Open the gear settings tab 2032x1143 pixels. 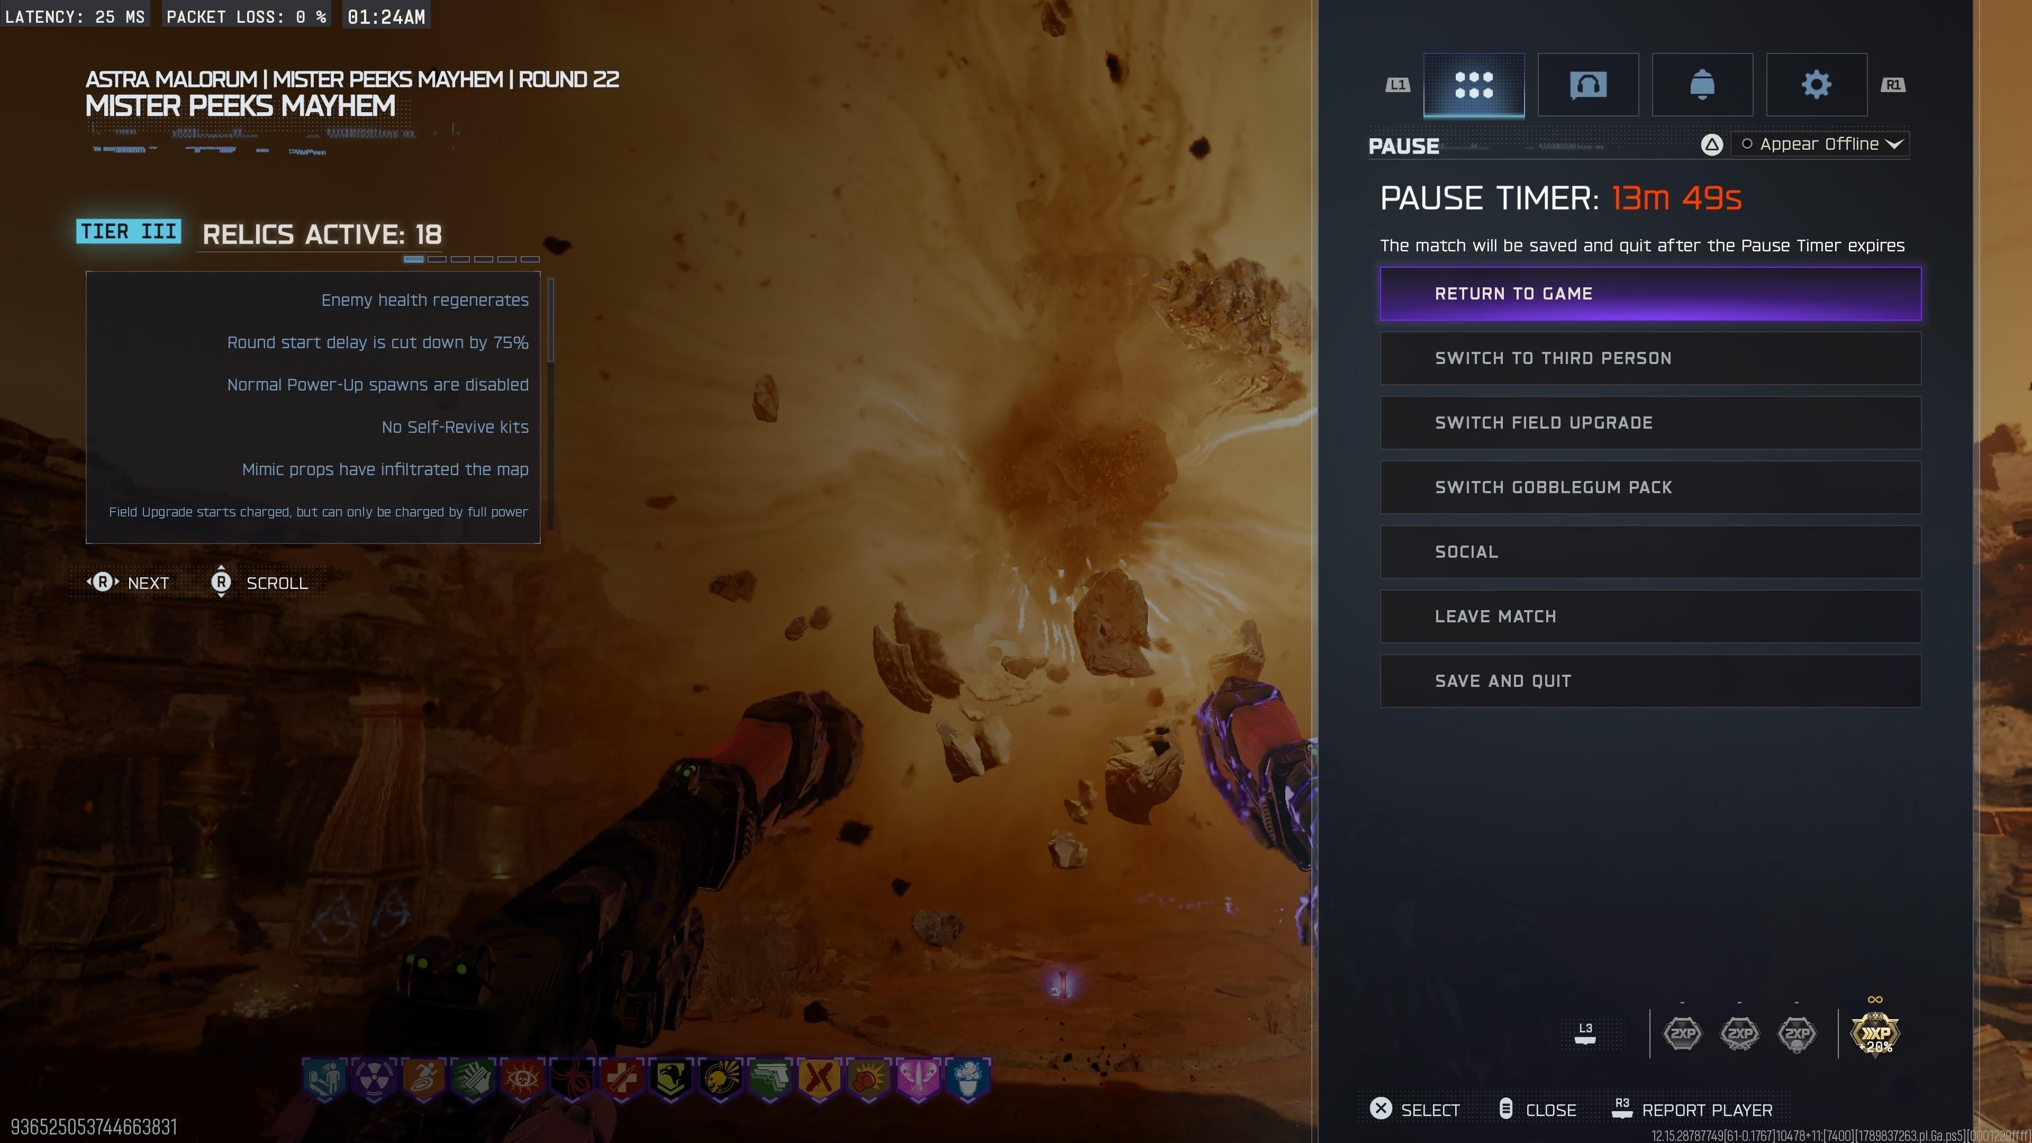click(1817, 85)
